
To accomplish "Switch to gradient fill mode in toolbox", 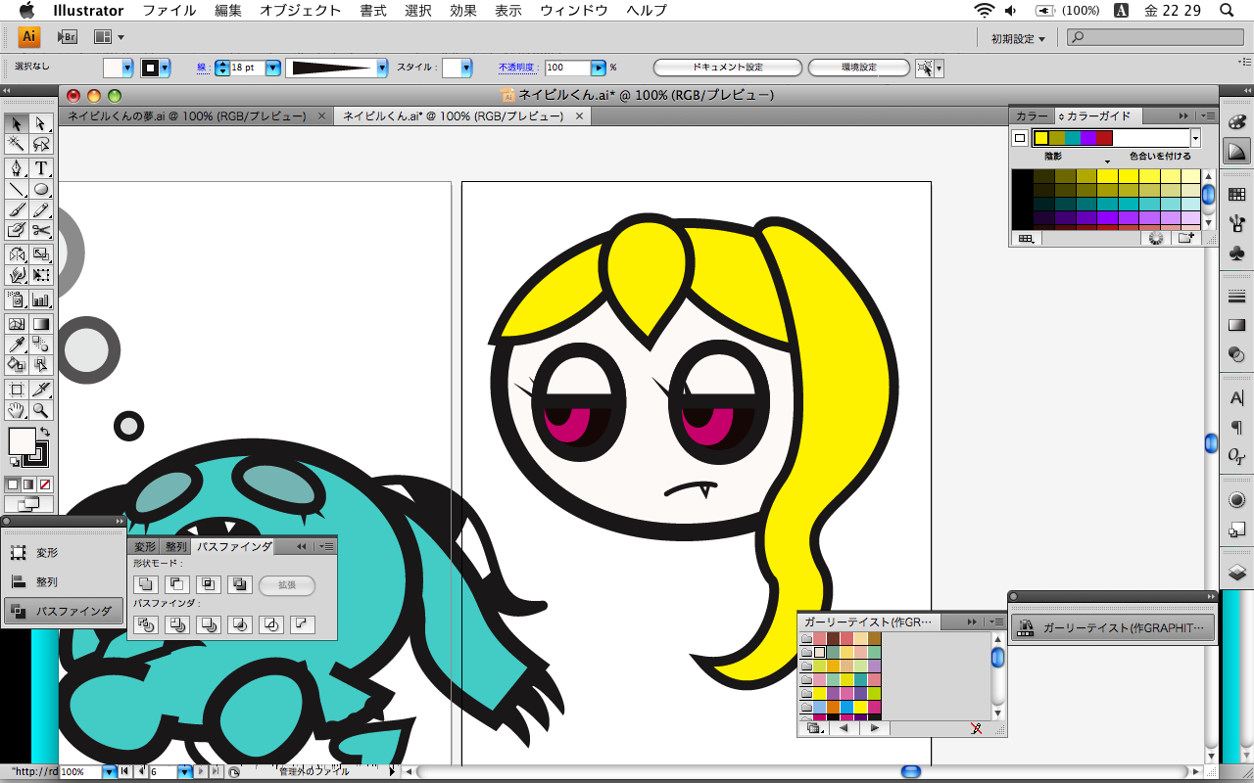I will point(28,484).
